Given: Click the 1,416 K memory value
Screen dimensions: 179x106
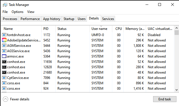Looking at the screenshot, I should pos(139,89).
